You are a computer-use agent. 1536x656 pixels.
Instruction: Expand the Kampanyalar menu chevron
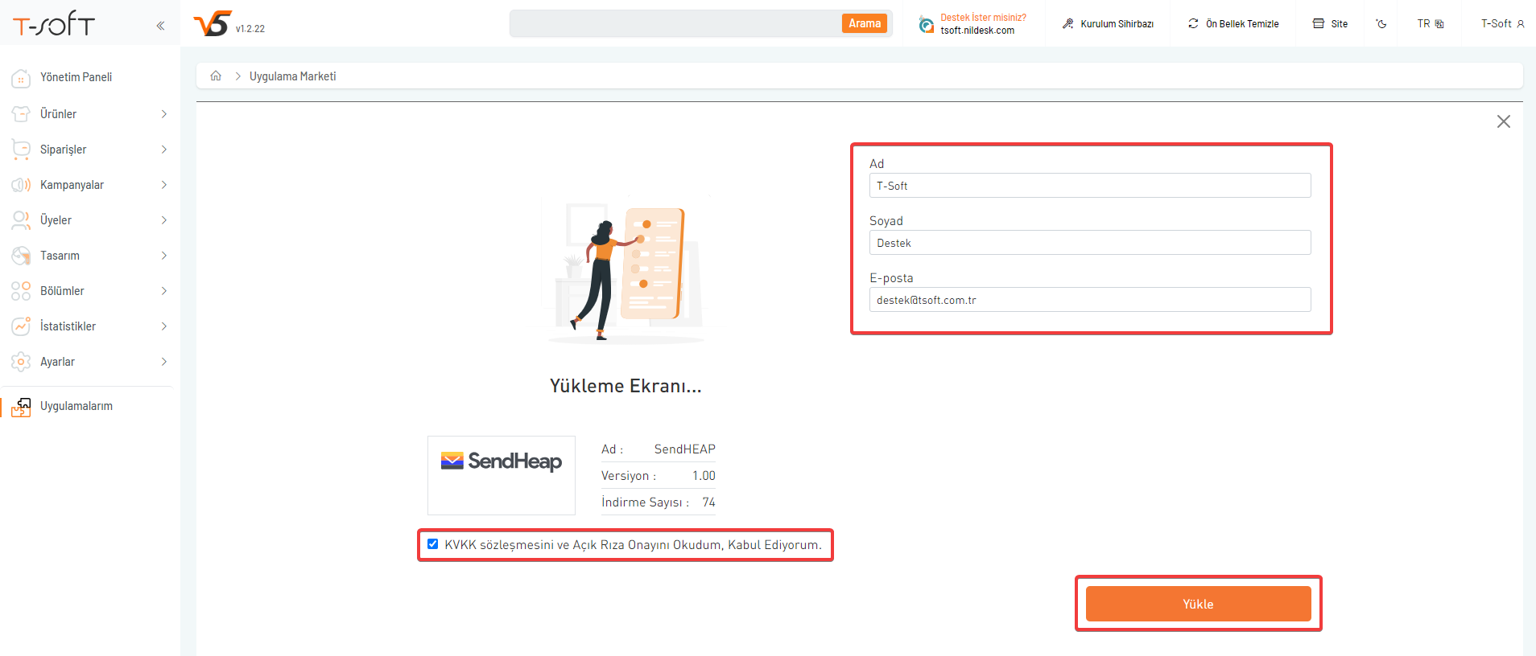click(x=163, y=185)
